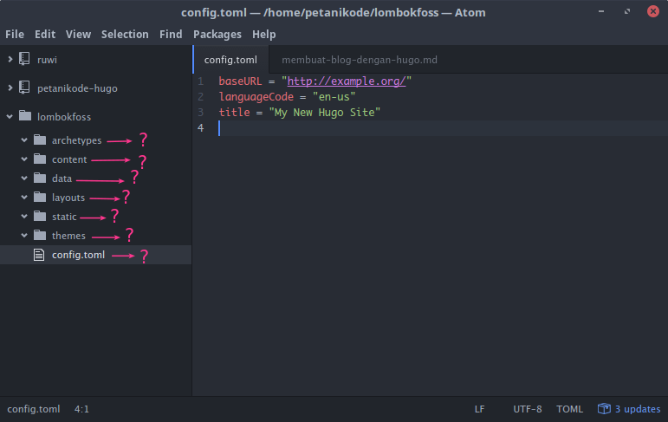This screenshot has width=668, height=422.
Task: Click the package updates box icon
Action: (x=604, y=408)
